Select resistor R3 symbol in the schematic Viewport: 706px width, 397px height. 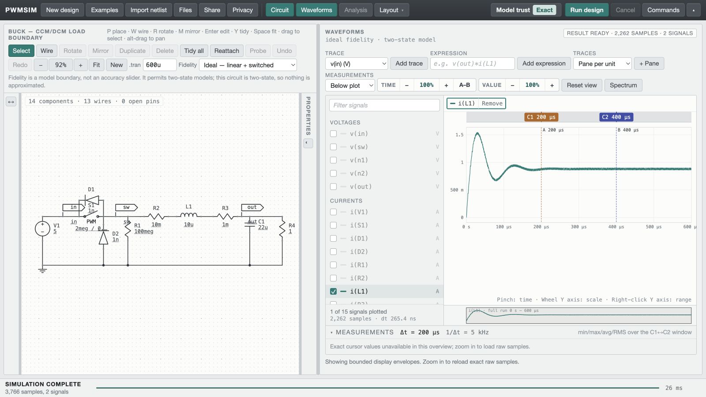225,217
